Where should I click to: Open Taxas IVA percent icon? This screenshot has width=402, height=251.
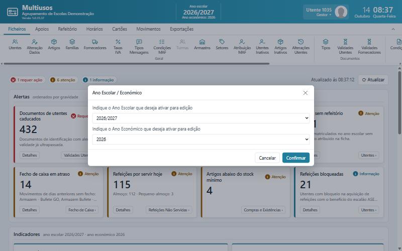click(x=118, y=46)
